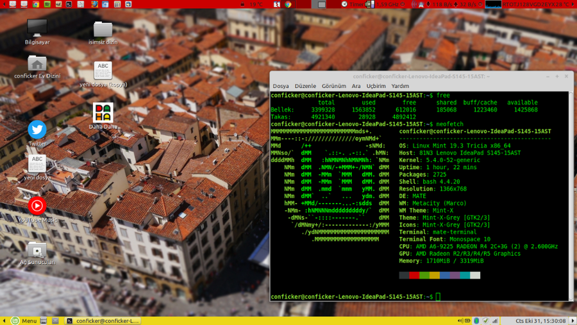577x325 pixels.
Task: Open the Mint Menu button
Action: click(24, 321)
